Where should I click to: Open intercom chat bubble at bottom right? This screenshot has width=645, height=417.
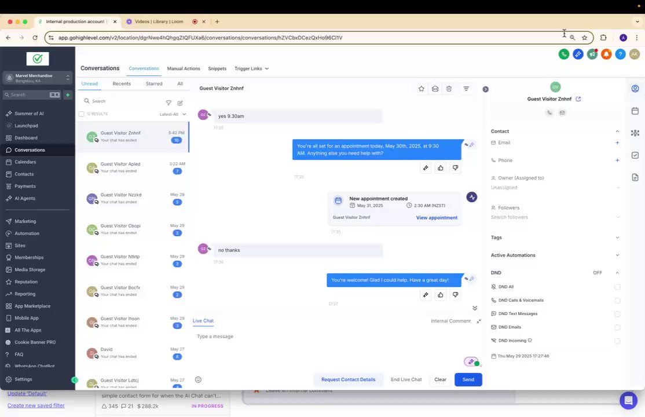pyautogui.click(x=628, y=400)
